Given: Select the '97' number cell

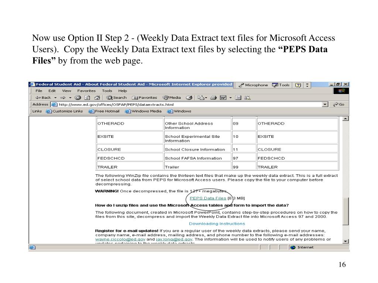Looking at the screenshot, I should pyautogui.click(x=244, y=157).
